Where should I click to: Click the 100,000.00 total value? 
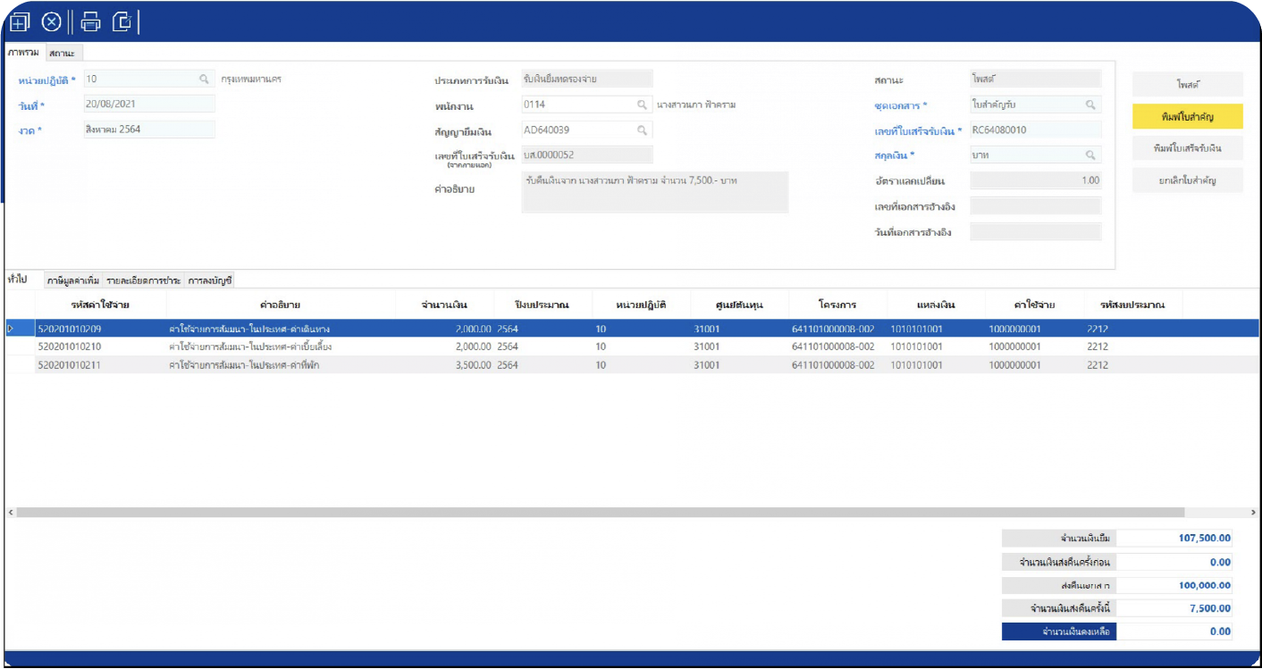click(1174, 586)
